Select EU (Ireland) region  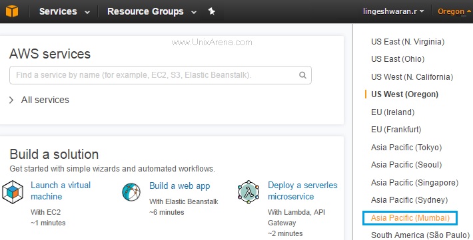(x=393, y=112)
